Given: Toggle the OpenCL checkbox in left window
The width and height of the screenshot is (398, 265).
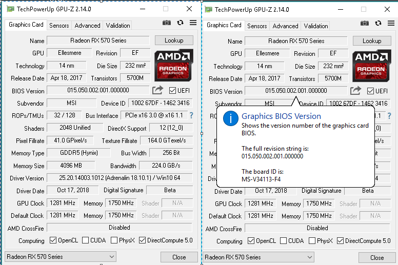Looking at the screenshot, I should point(53,240).
